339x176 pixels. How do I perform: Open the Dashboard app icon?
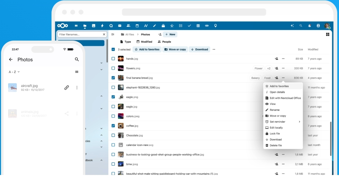point(76,26)
